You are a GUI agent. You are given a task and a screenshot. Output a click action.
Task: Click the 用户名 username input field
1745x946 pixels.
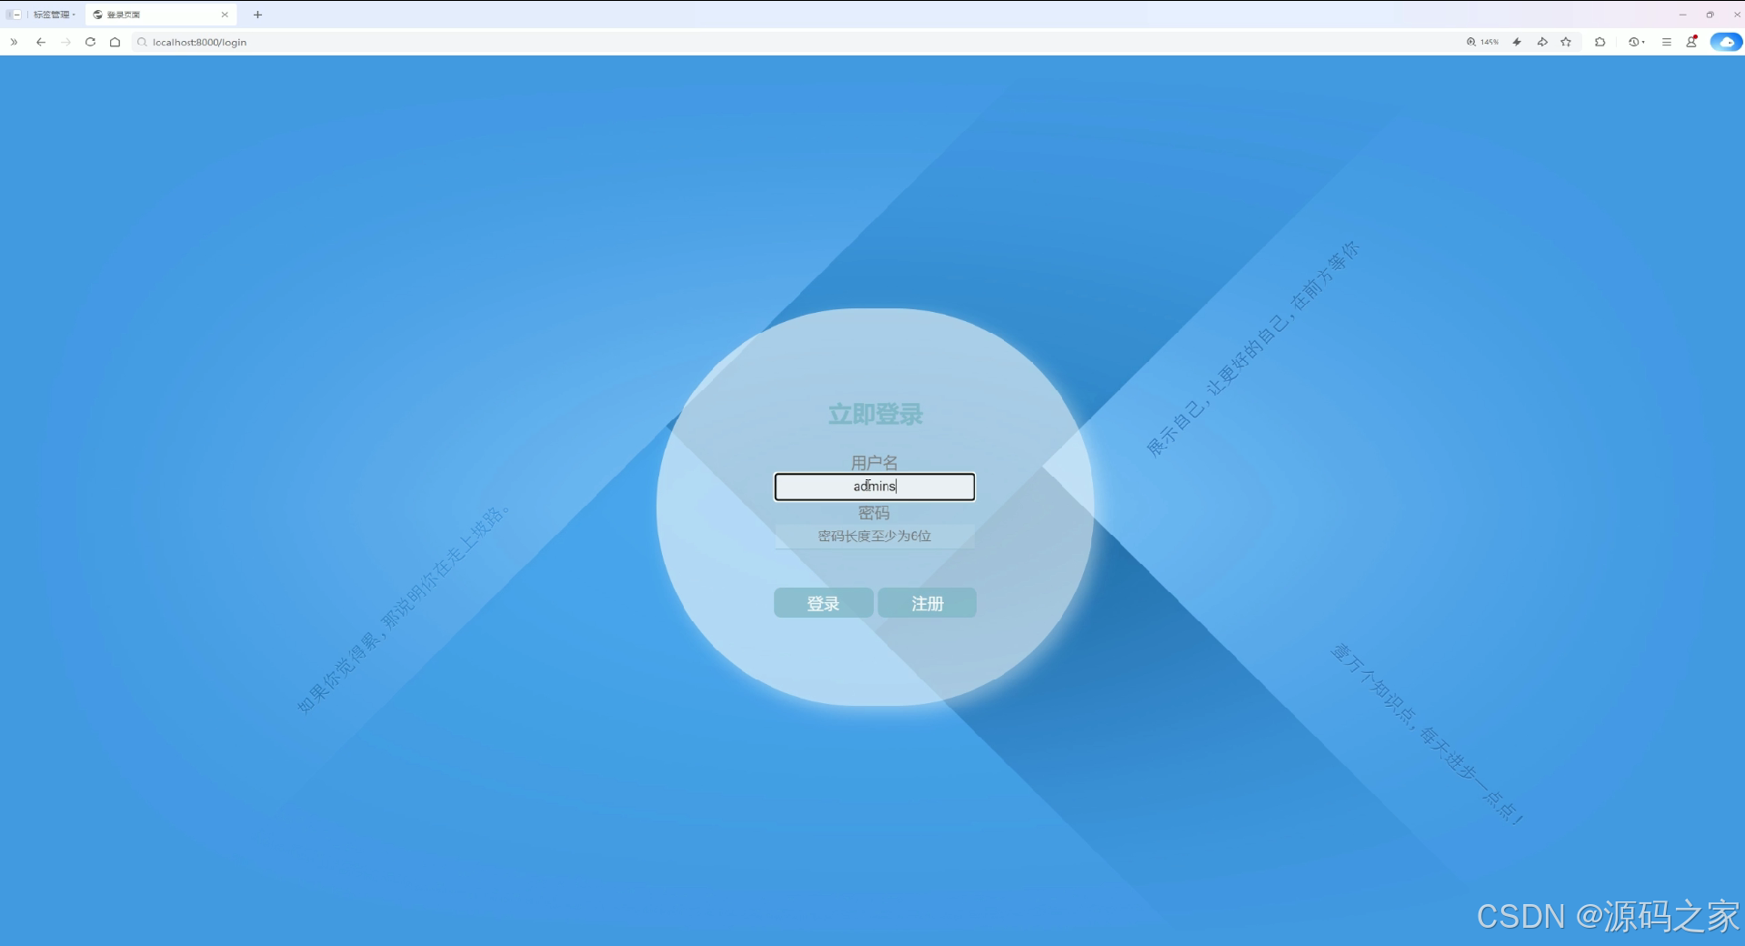tap(875, 487)
